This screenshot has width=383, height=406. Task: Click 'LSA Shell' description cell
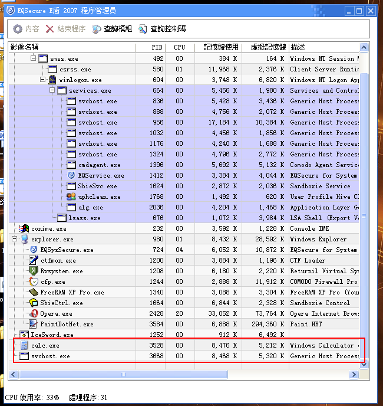click(324, 218)
